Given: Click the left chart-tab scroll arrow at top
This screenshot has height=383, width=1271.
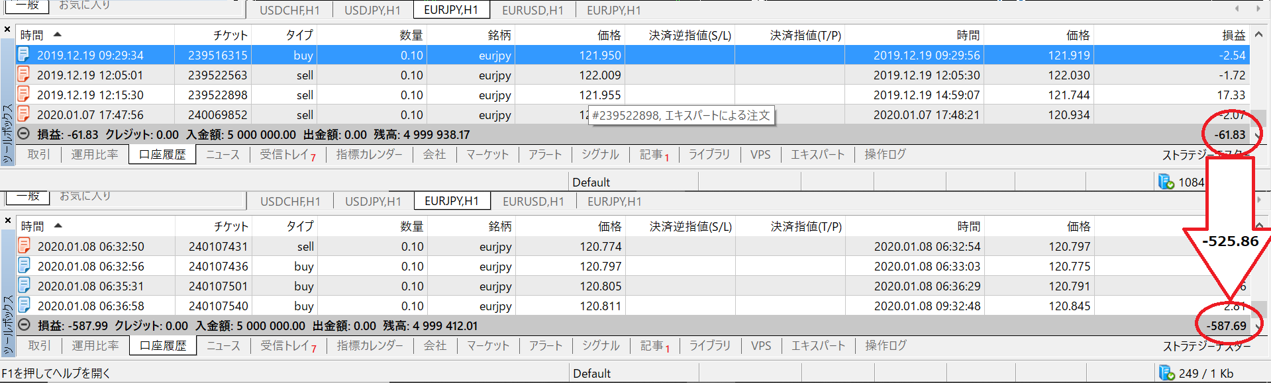Looking at the screenshot, I should click(x=1237, y=9).
